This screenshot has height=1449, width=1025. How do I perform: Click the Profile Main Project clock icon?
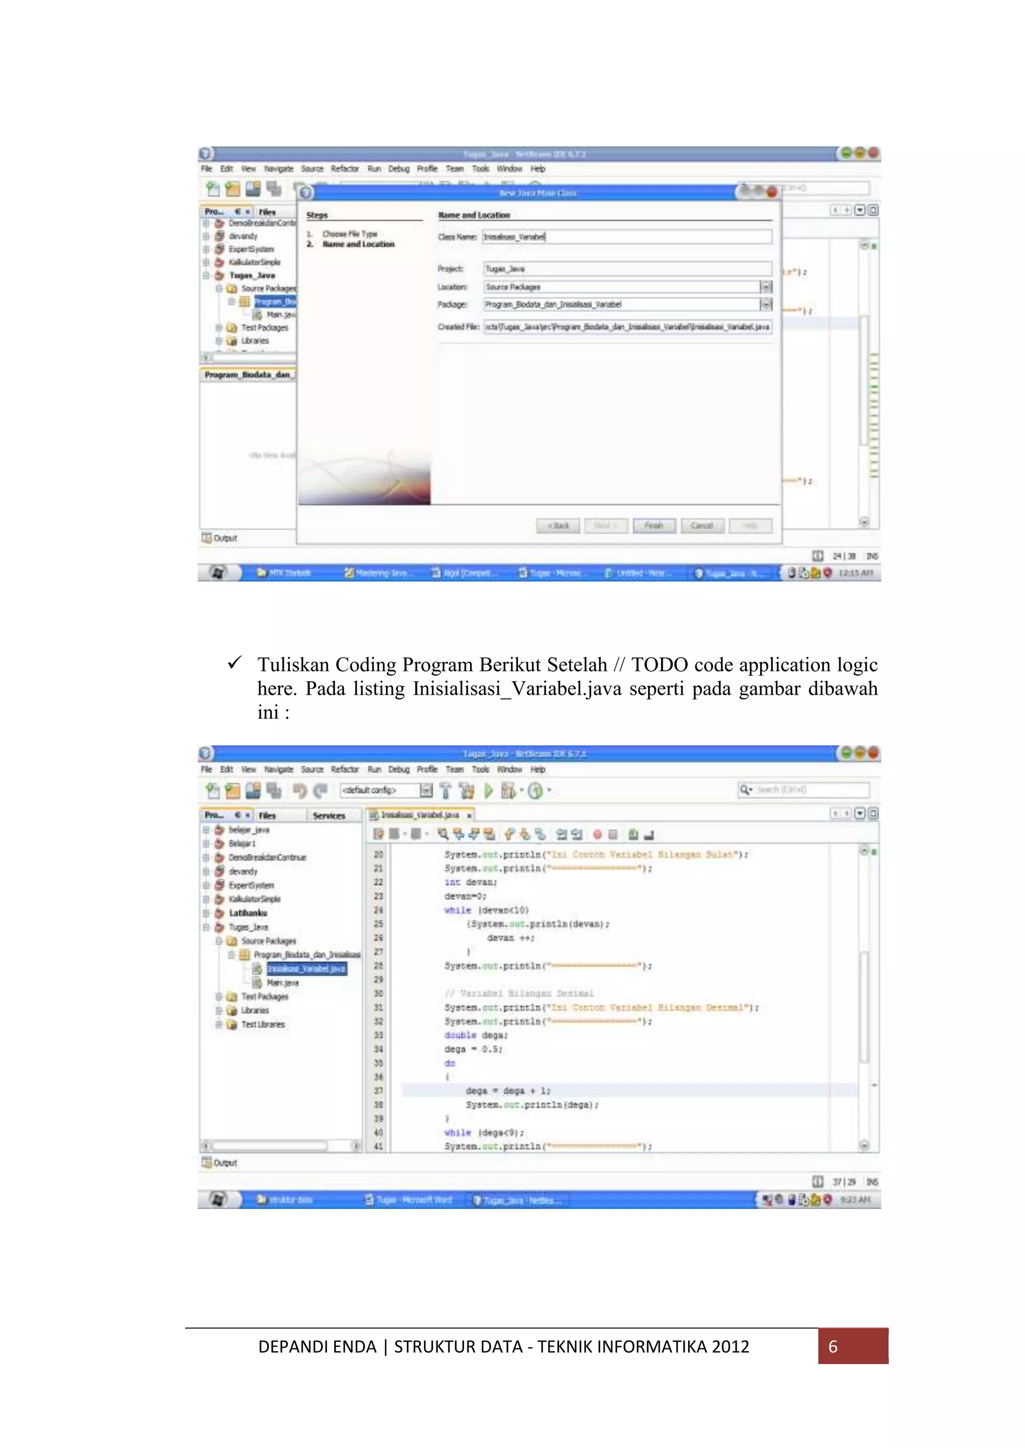coord(536,790)
